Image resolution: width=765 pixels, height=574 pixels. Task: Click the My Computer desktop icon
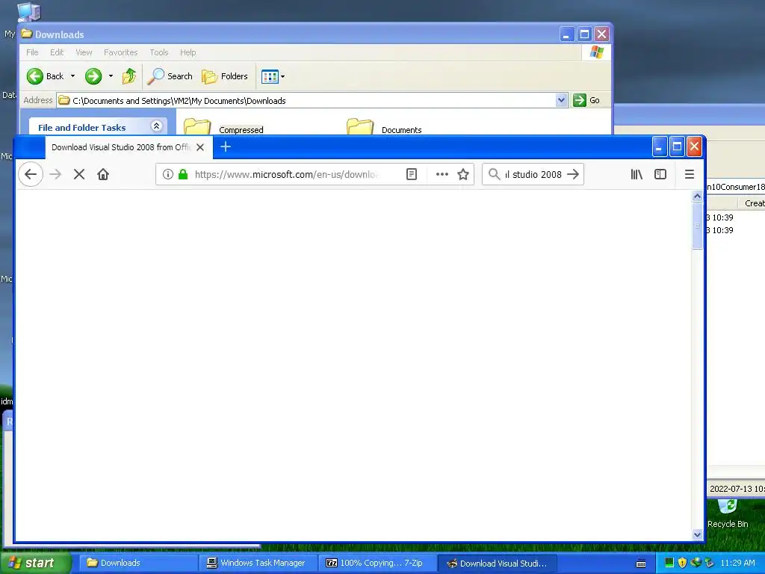click(29, 10)
